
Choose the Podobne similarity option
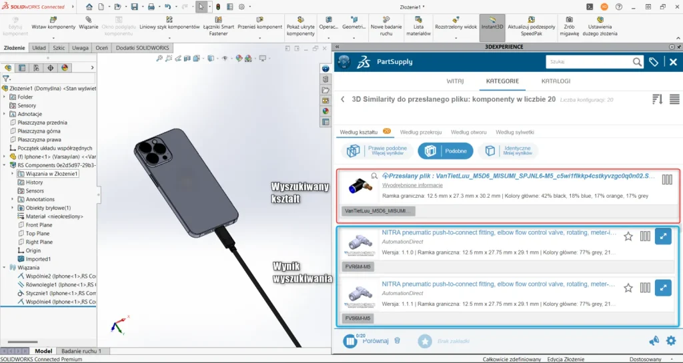pos(445,151)
